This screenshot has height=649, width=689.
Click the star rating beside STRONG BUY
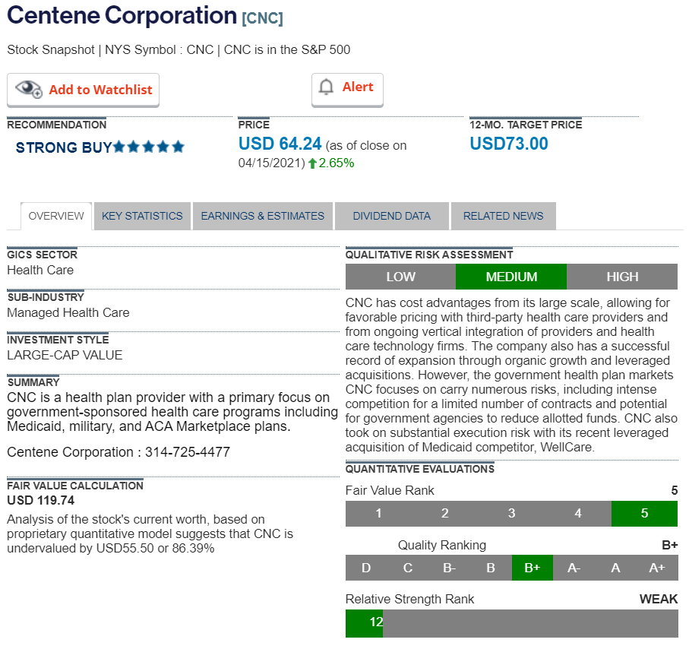click(149, 147)
